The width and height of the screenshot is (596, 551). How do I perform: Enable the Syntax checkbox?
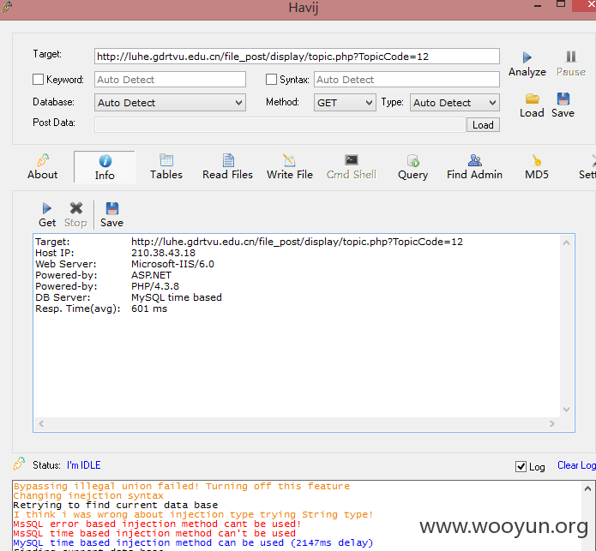pos(271,80)
